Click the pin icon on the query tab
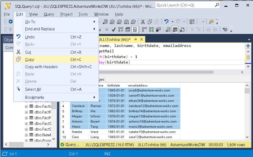Viewport: 253px width, 157px height. tap(136, 39)
